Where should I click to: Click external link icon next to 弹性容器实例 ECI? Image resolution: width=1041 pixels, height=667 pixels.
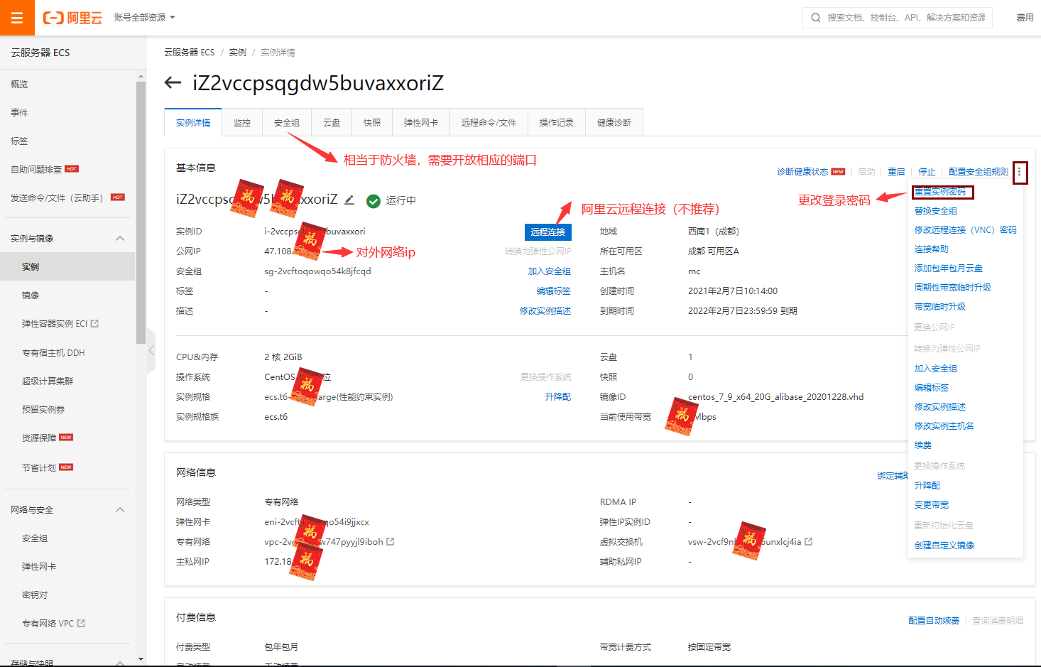click(x=95, y=324)
